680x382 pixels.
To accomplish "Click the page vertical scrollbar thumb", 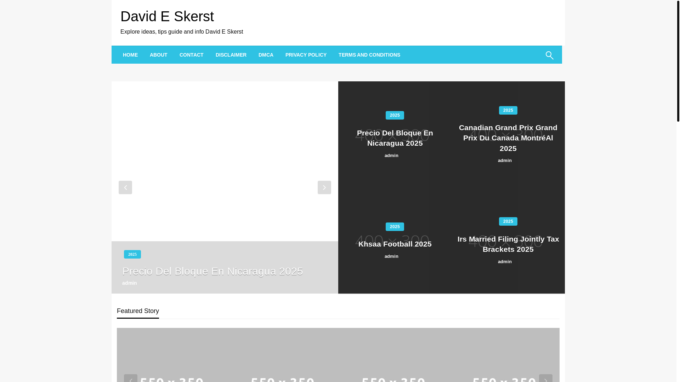I will click(678, 61).
